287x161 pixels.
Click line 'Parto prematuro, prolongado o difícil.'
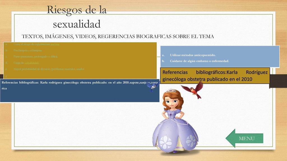[36, 56]
